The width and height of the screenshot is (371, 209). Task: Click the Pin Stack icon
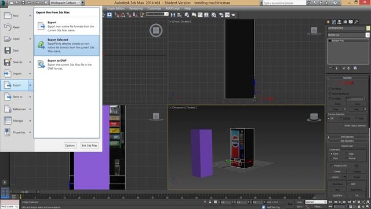[330, 69]
